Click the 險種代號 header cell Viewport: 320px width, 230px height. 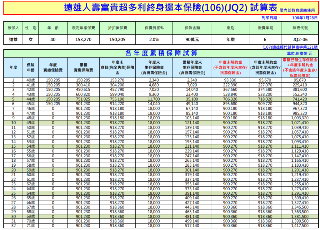pyautogui.click(x=300, y=28)
